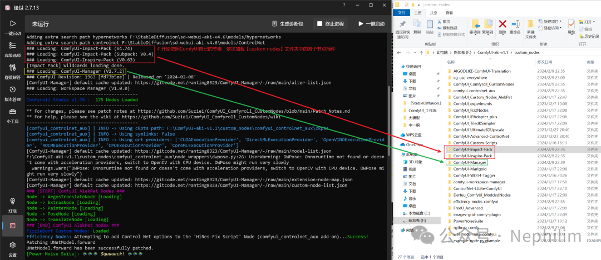The height and width of the screenshot is (260, 601).
Task: Click ComfyUI-aki-v1.1 in address bar path
Action: 492,52
